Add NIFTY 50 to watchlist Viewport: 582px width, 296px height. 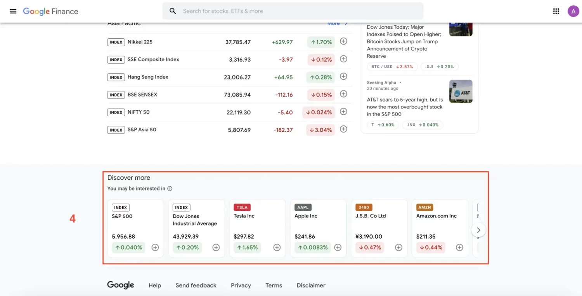(343, 112)
